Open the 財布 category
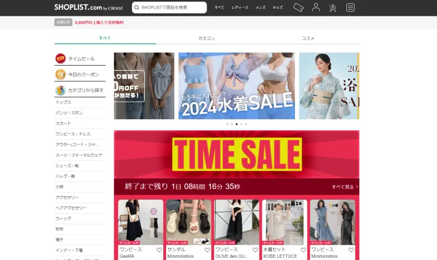This screenshot has width=437, height=260. (x=80, y=229)
